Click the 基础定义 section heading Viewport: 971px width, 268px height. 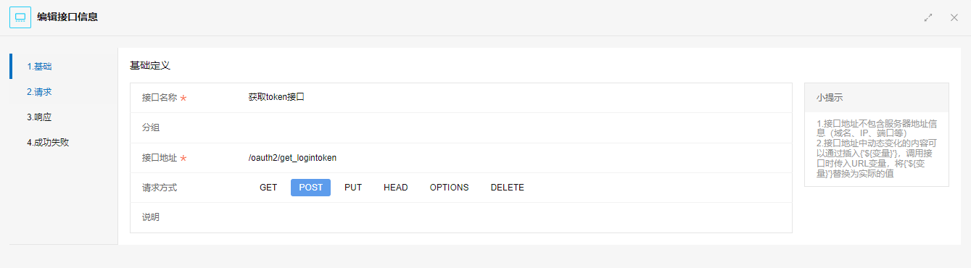(150, 65)
